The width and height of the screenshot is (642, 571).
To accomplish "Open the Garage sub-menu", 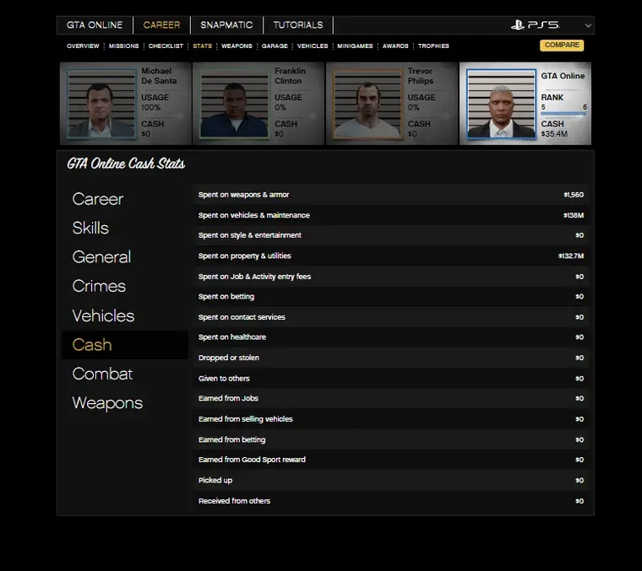I will coord(275,46).
